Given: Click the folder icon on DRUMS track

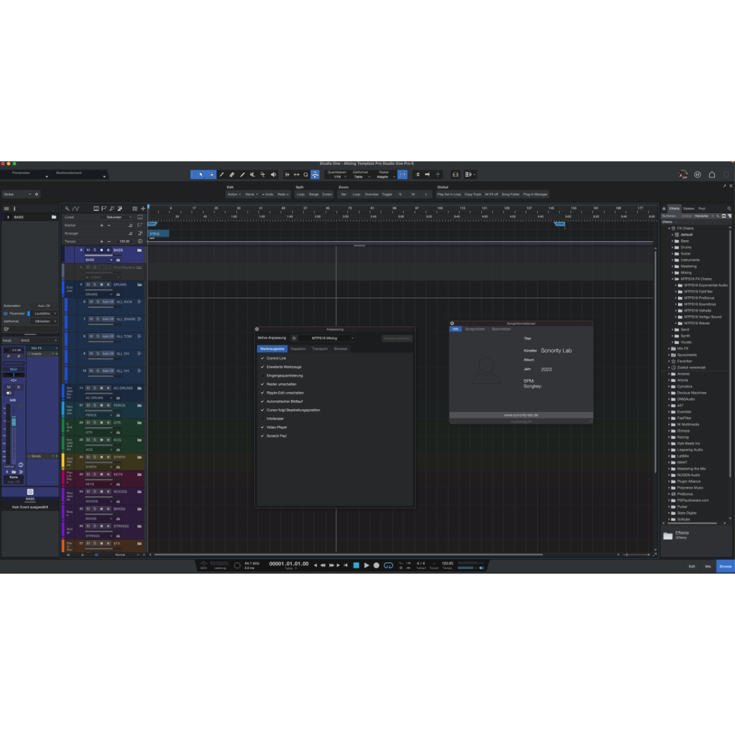Looking at the screenshot, I should tap(140, 285).
